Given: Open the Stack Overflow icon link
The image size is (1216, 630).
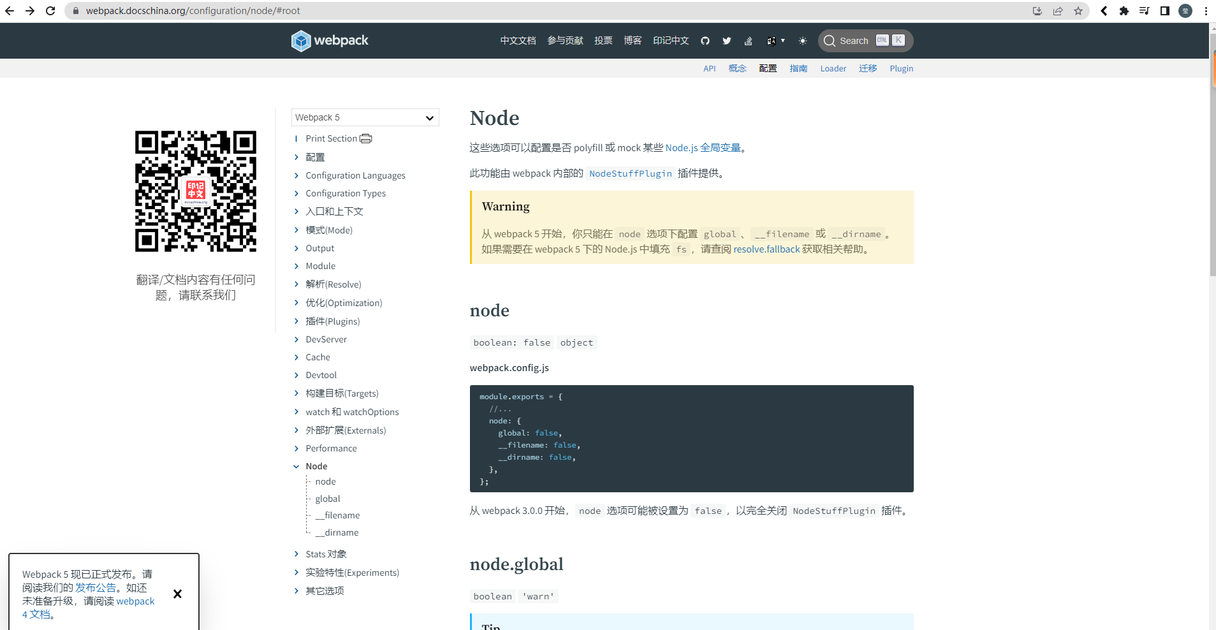Looking at the screenshot, I should click(x=749, y=41).
